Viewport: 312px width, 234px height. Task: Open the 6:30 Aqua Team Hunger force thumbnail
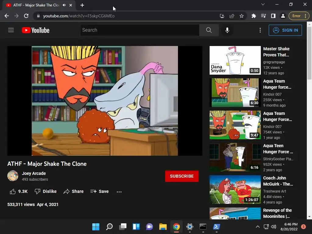[x=235, y=93]
